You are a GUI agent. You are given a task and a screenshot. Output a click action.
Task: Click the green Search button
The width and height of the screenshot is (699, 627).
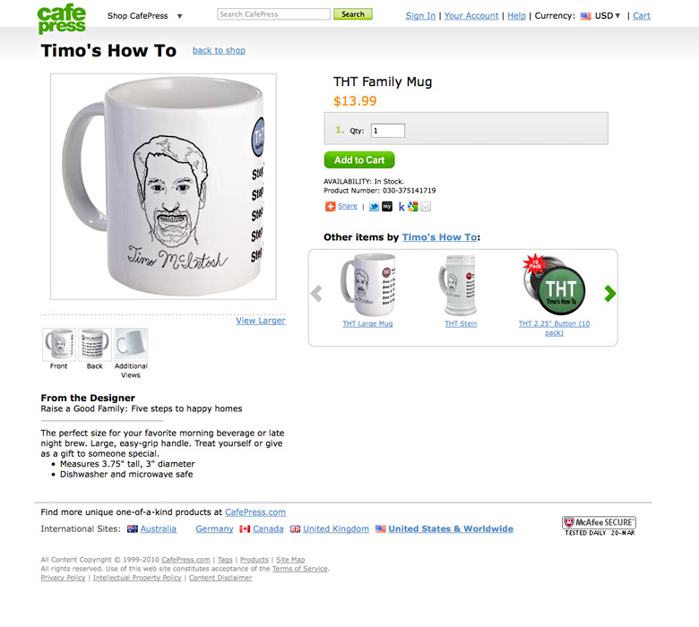[x=352, y=14]
